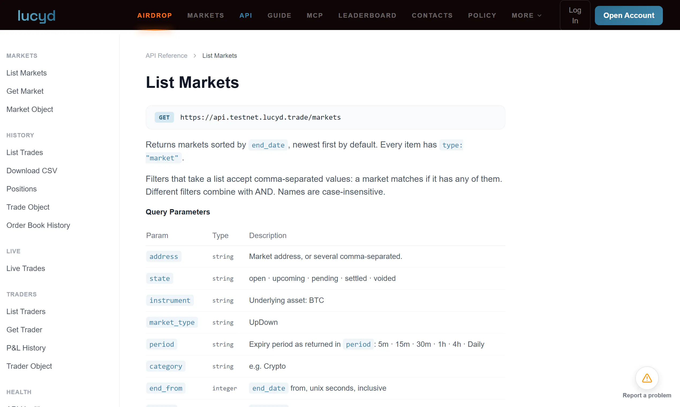Open the AIRDROP nav item
Viewport: 680px width, 407px height.
[x=155, y=16]
